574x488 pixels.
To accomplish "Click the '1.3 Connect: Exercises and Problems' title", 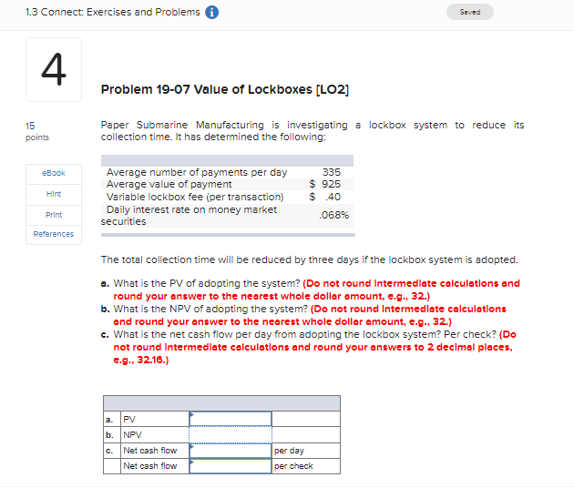I will click(113, 12).
